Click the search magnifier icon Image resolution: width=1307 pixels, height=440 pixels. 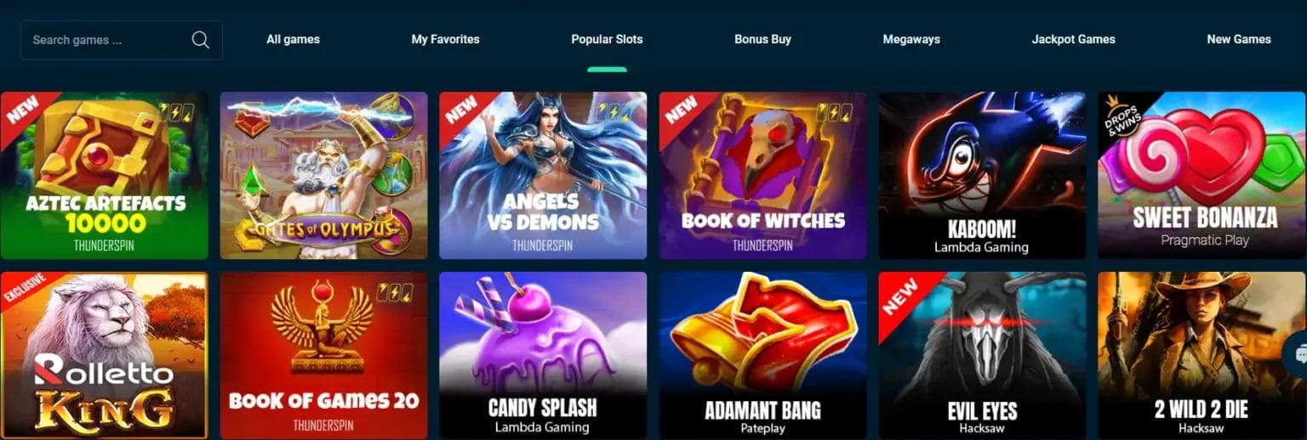pos(201,40)
